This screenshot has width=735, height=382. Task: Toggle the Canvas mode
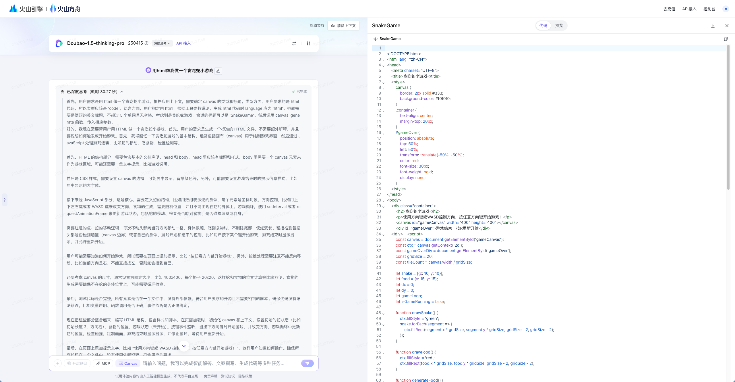pyautogui.click(x=128, y=363)
